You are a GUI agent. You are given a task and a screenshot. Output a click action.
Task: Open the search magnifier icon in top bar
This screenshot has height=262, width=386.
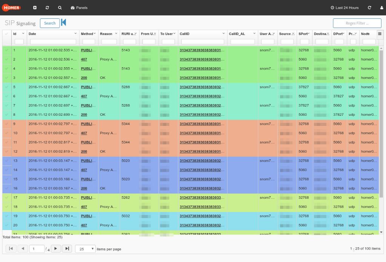point(60,8)
